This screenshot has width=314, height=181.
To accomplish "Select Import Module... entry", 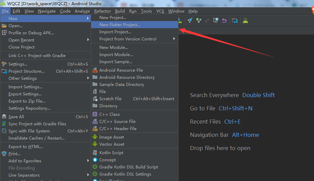I will pos(134,55).
